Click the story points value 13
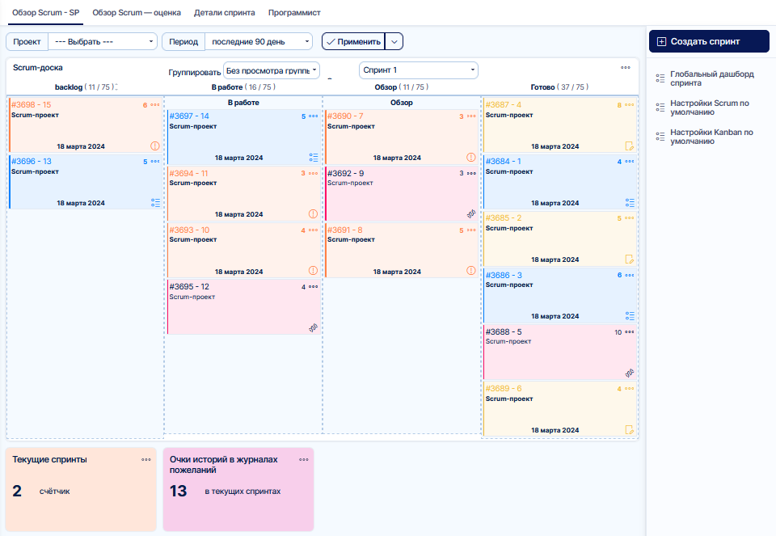Viewport: 776px width, 536px height. click(x=178, y=491)
